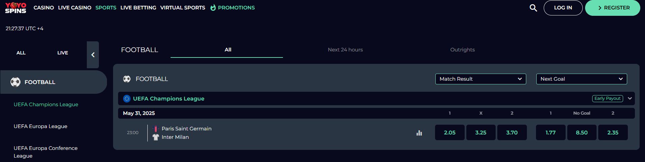This screenshot has height=162, width=645.
Task: Open UEFA Europa League in sidebar
Action: (40, 126)
